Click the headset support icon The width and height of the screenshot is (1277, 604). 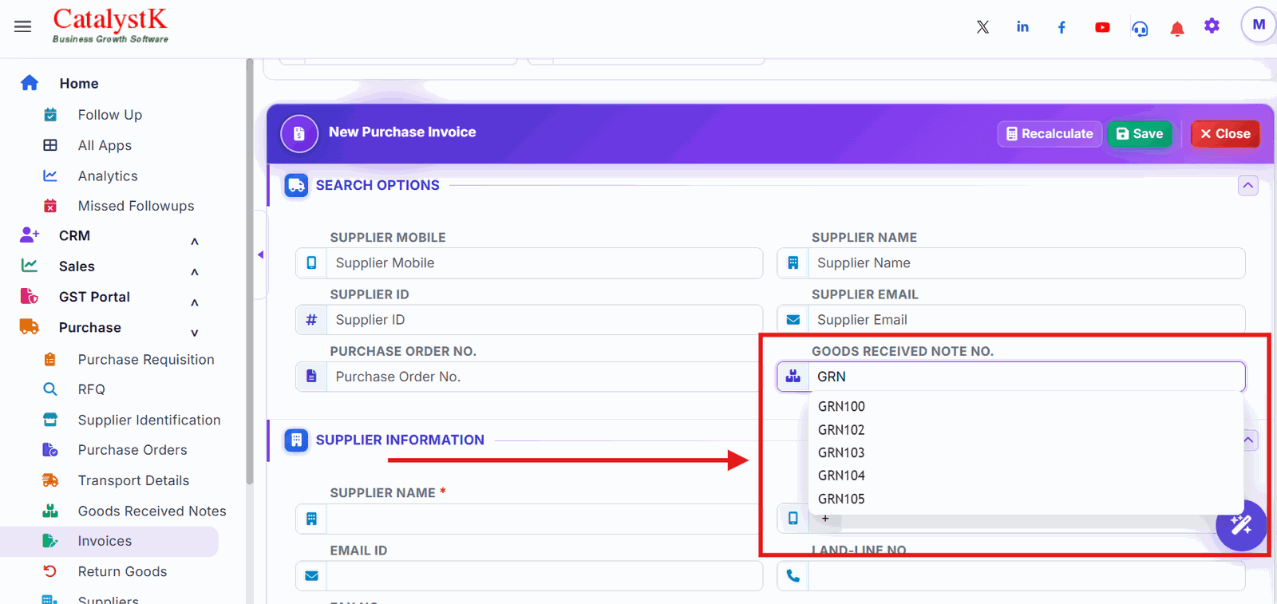(x=1140, y=29)
